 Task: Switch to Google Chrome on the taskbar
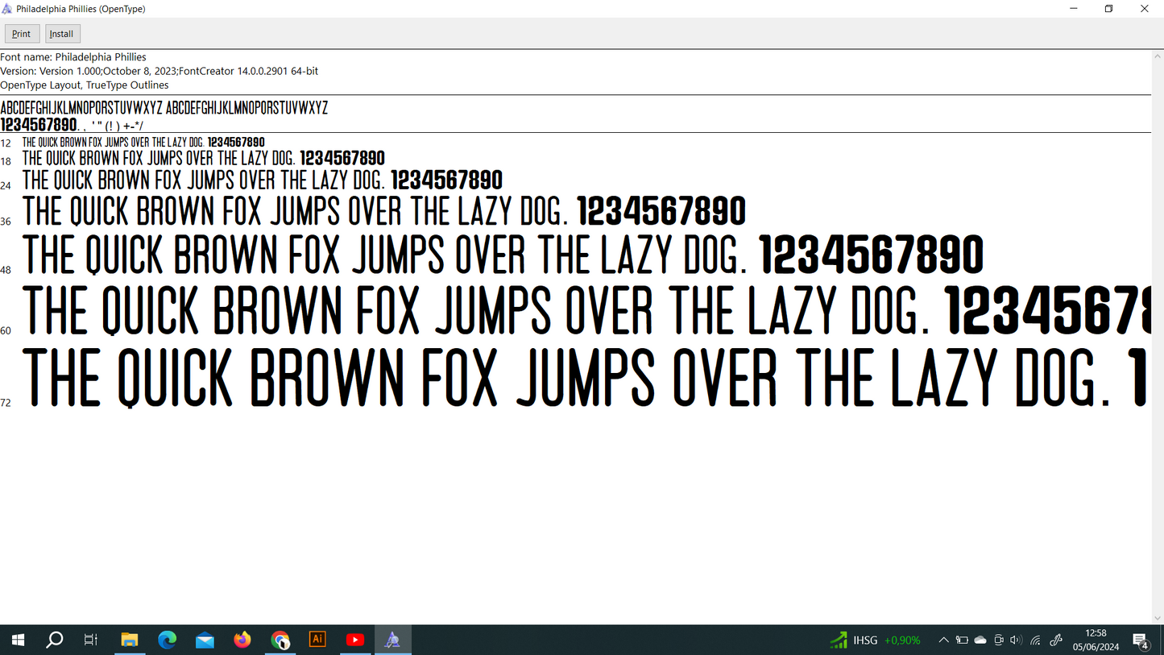280,640
